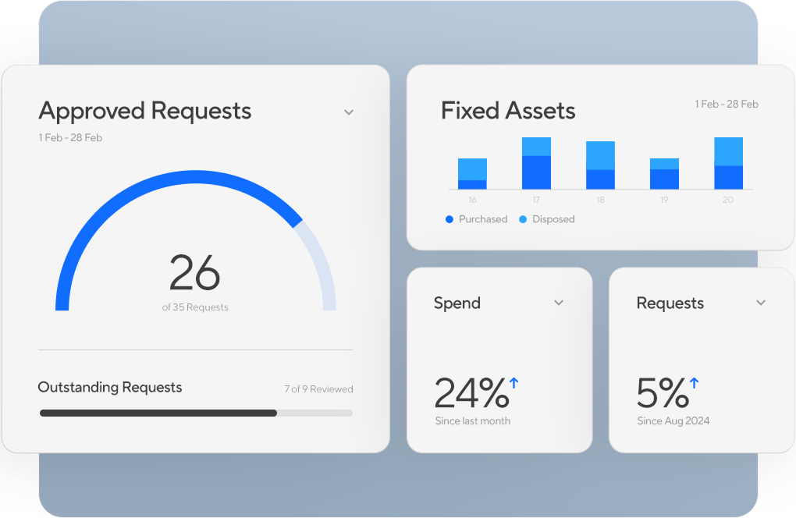Click the blue up arrow beside 5%
The height and width of the screenshot is (518, 796).
coord(694,382)
